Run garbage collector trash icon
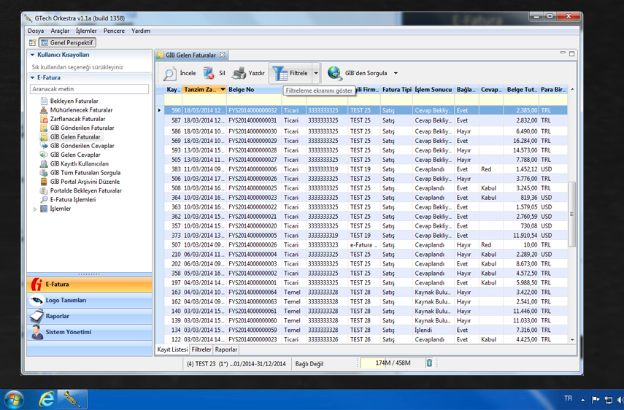Image resolution: width=624 pixels, height=410 pixels. coord(429,363)
